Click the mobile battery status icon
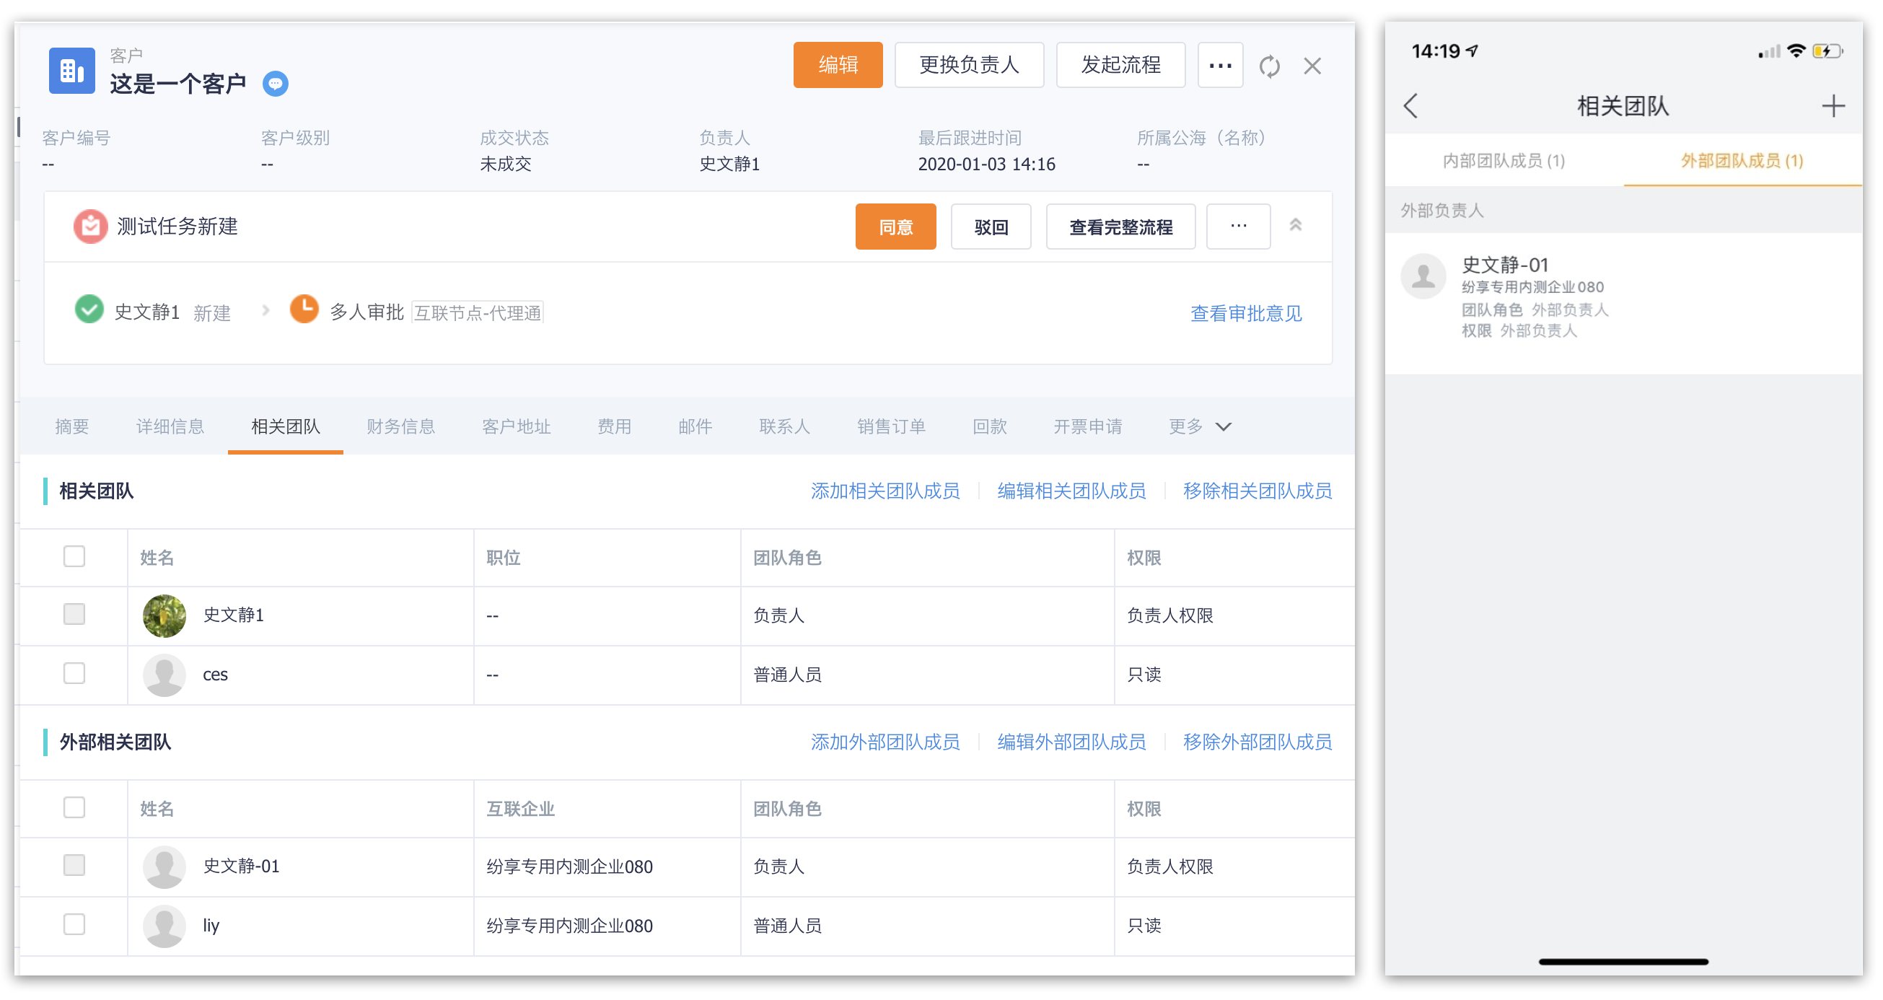1883x1000 pixels. tap(1827, 51)
